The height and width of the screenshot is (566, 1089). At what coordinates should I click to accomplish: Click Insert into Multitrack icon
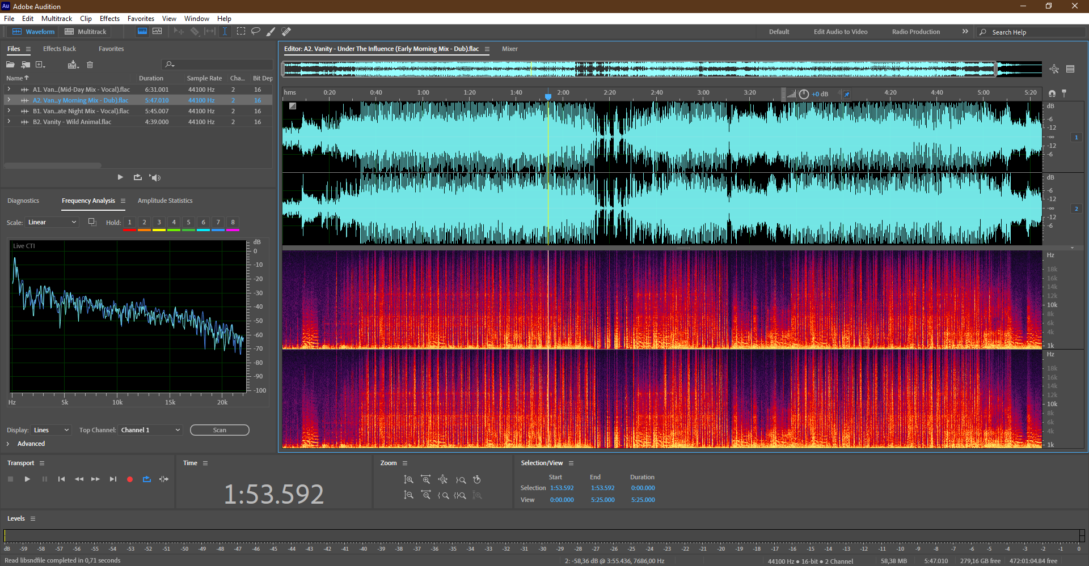[73, 65]
